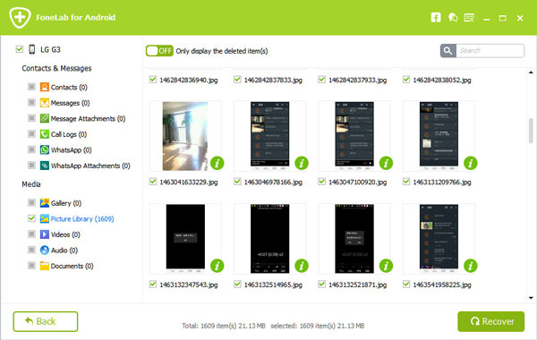The width and height of the screenshot is (537, 340).
Task: Open thumbnail of 1463132347543.jpg
Action: click(x=185, y=239)
